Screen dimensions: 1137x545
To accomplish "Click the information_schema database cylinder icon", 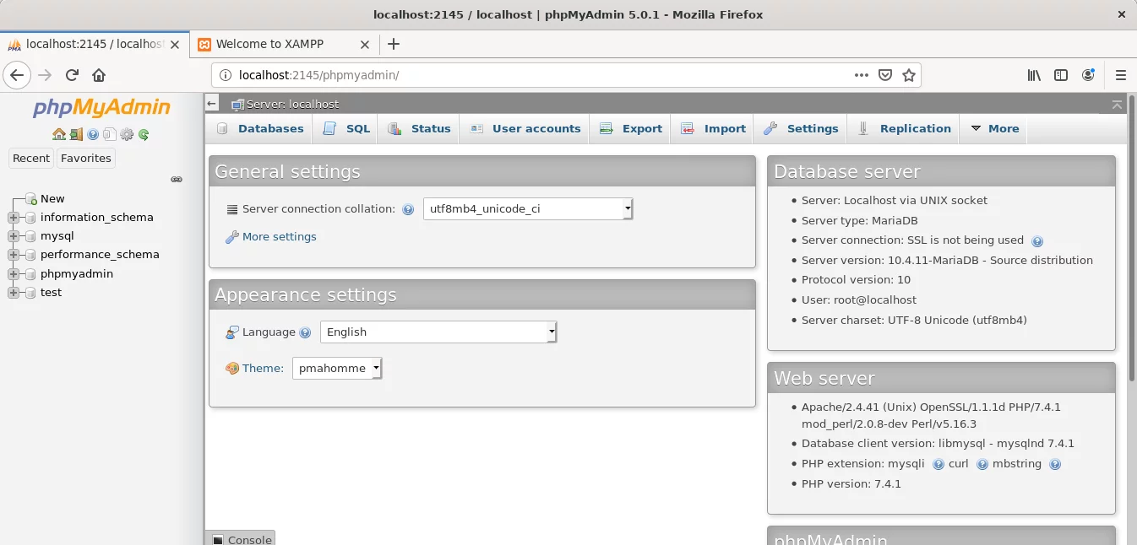I will point(31,218).
